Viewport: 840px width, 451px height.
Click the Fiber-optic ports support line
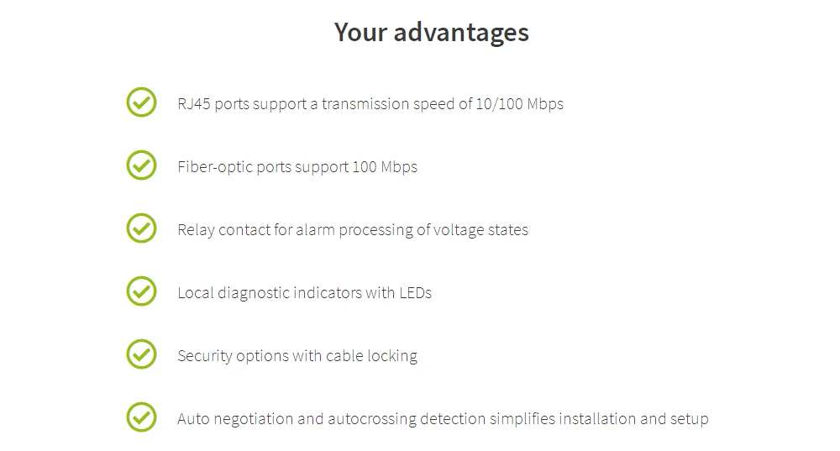[297, 167]
